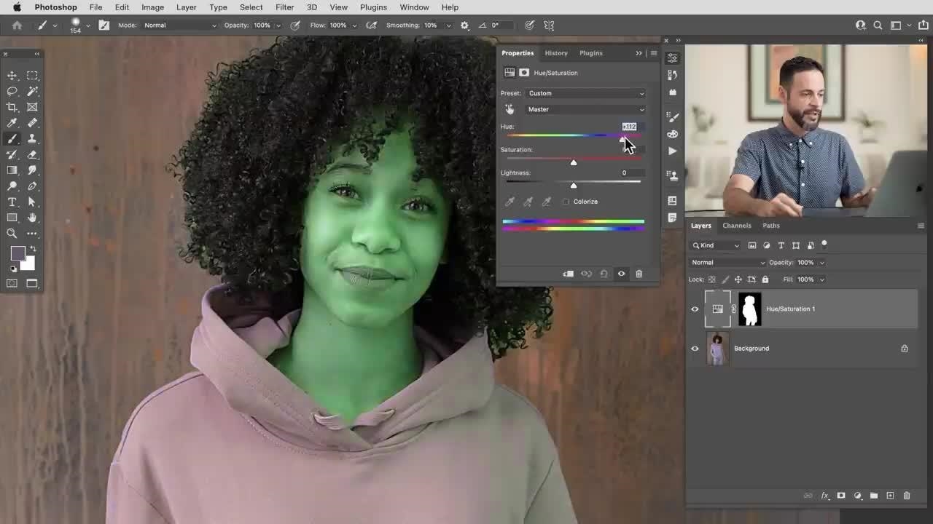
Task: Click the clip to layer icon
Action: pos(569,274)
